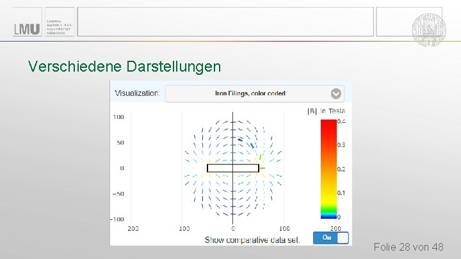
Task: Click the 0.3 value on the color scale
Action: (341, 145)
